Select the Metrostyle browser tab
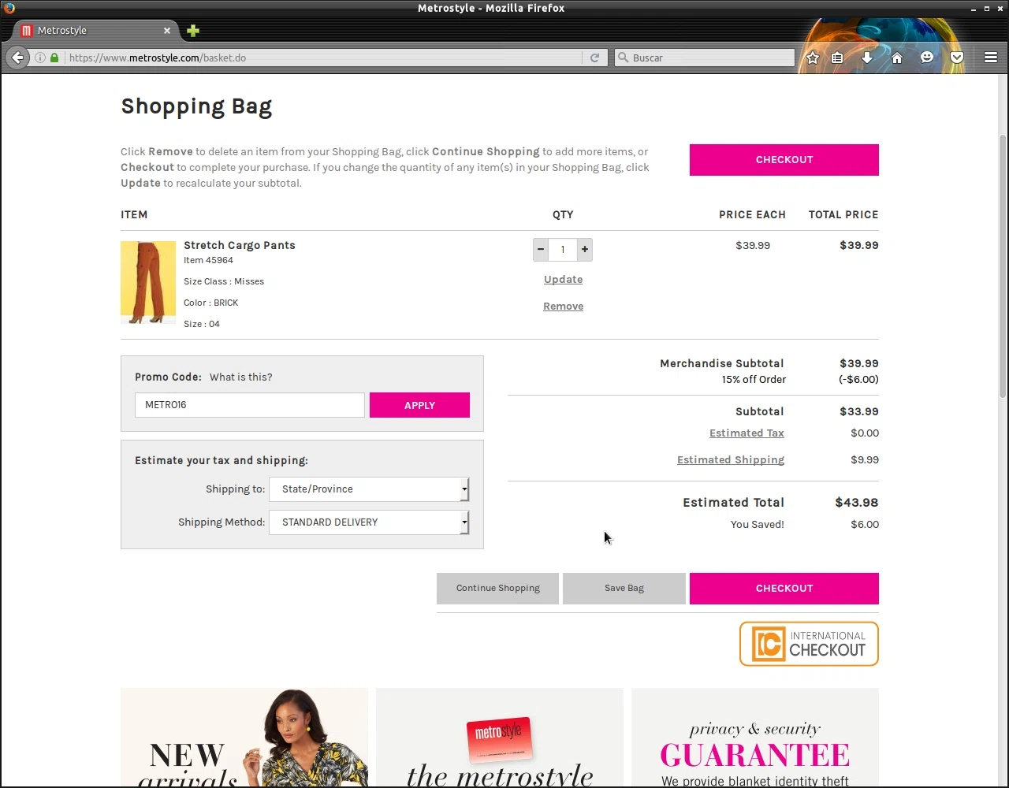 [96, 31]
